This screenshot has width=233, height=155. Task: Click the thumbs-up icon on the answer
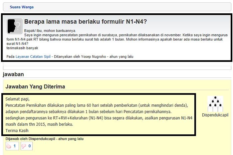(9, 146)
